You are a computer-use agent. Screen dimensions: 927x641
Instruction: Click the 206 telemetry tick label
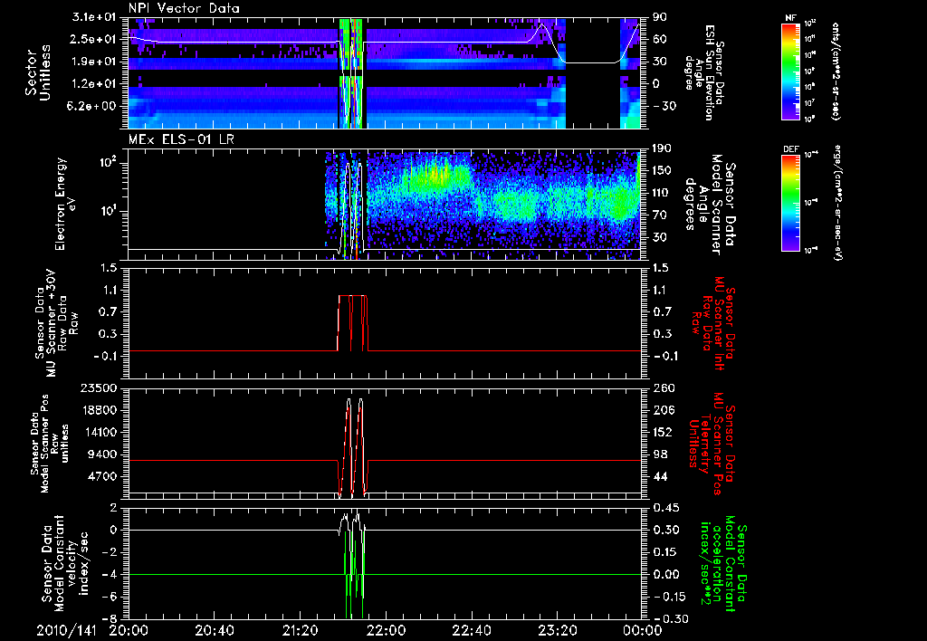pyautogui.click(x=662, y=410)
